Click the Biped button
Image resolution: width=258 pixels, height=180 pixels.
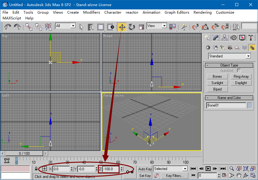(217, 89)
